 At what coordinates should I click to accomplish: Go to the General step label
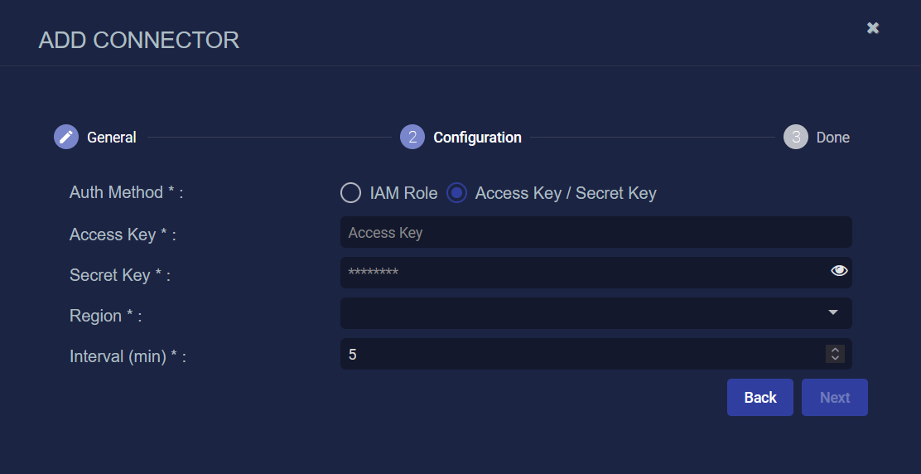(112, 138)
